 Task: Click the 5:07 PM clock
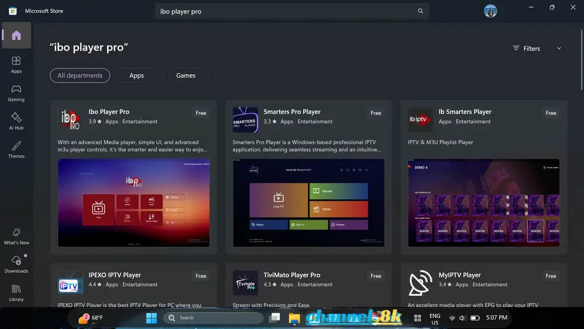pos(496,318)
